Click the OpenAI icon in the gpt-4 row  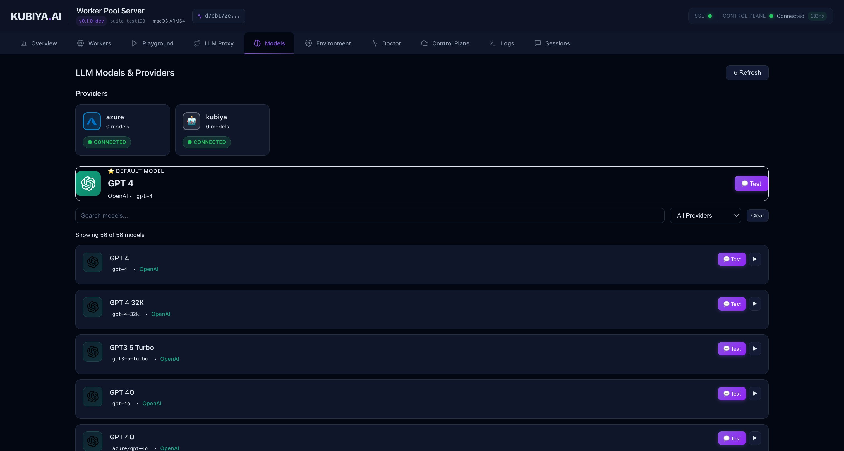(x=93, y=262)
